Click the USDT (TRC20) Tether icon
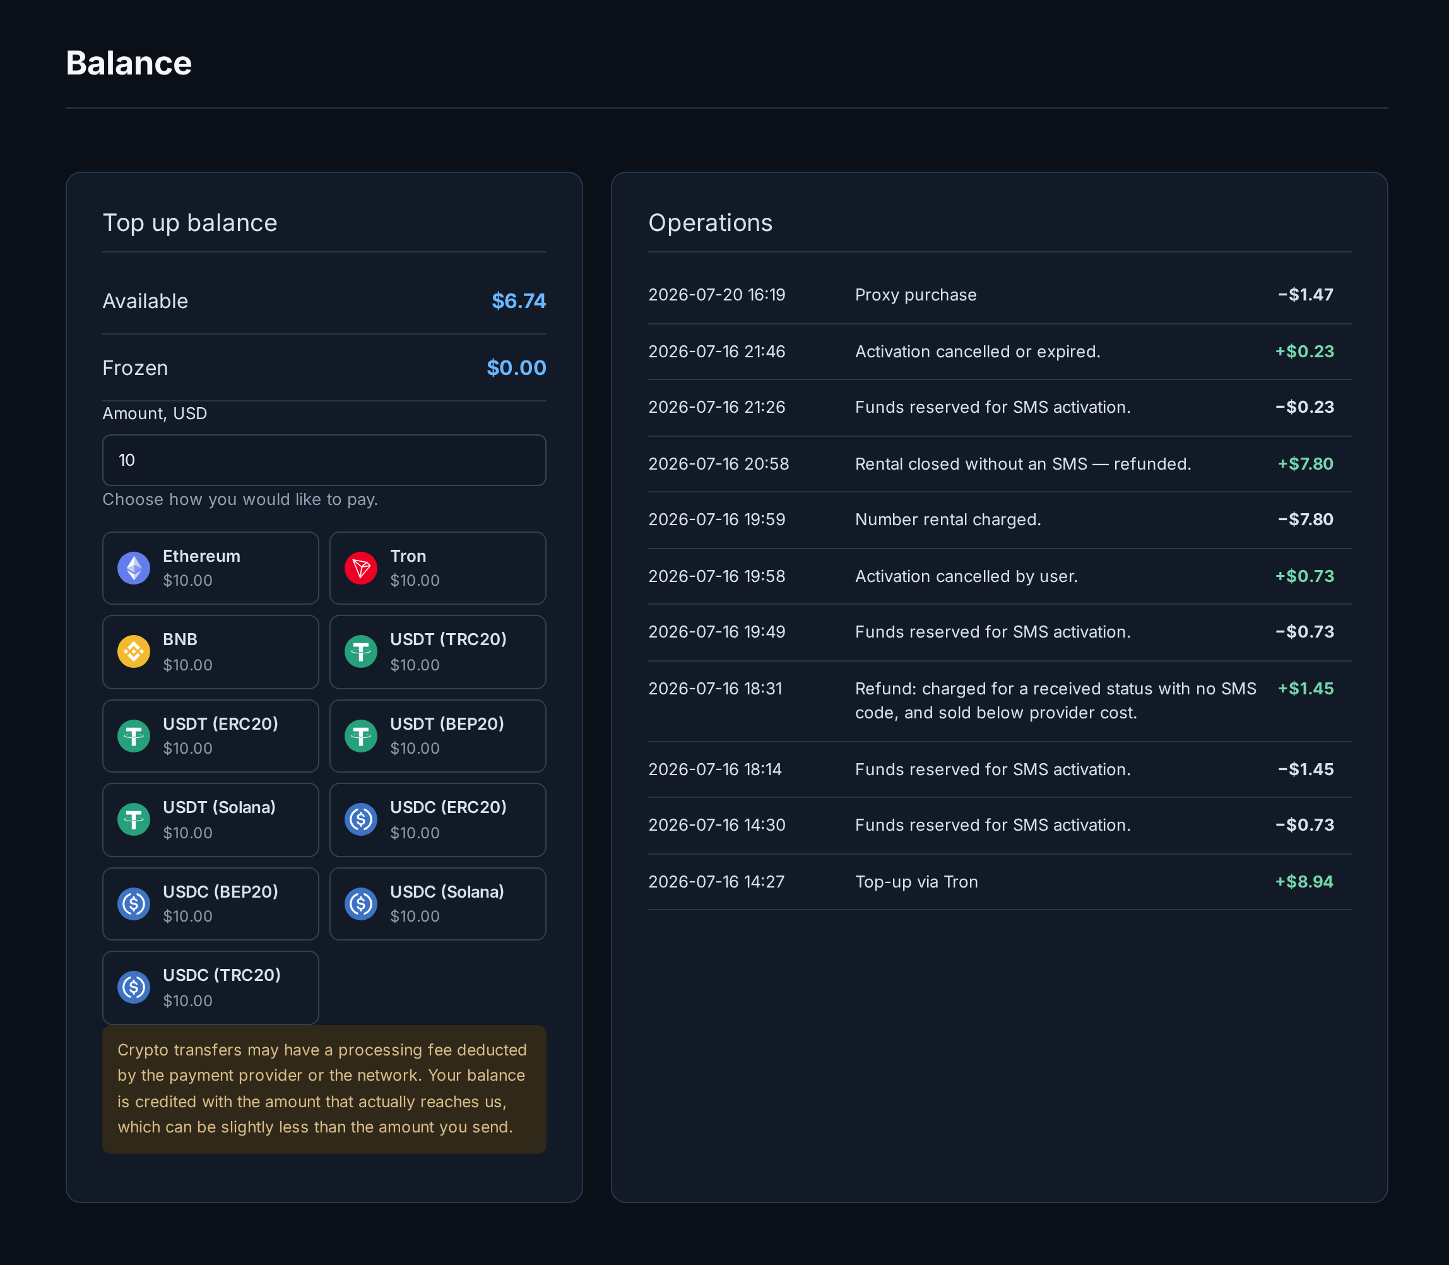The width and height of the screenshot is (1449, 1265). coord(360,651)
